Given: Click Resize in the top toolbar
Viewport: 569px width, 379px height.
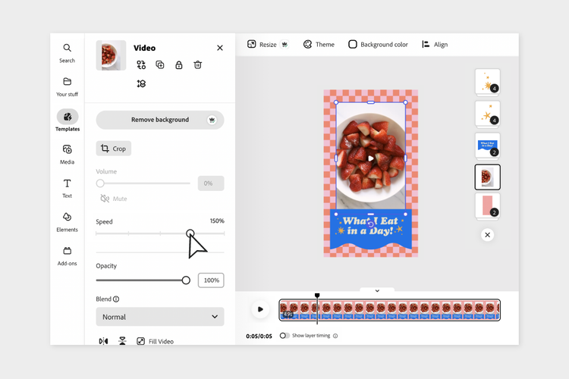Looking at the screenshot, I should click(x=262, y=45).
